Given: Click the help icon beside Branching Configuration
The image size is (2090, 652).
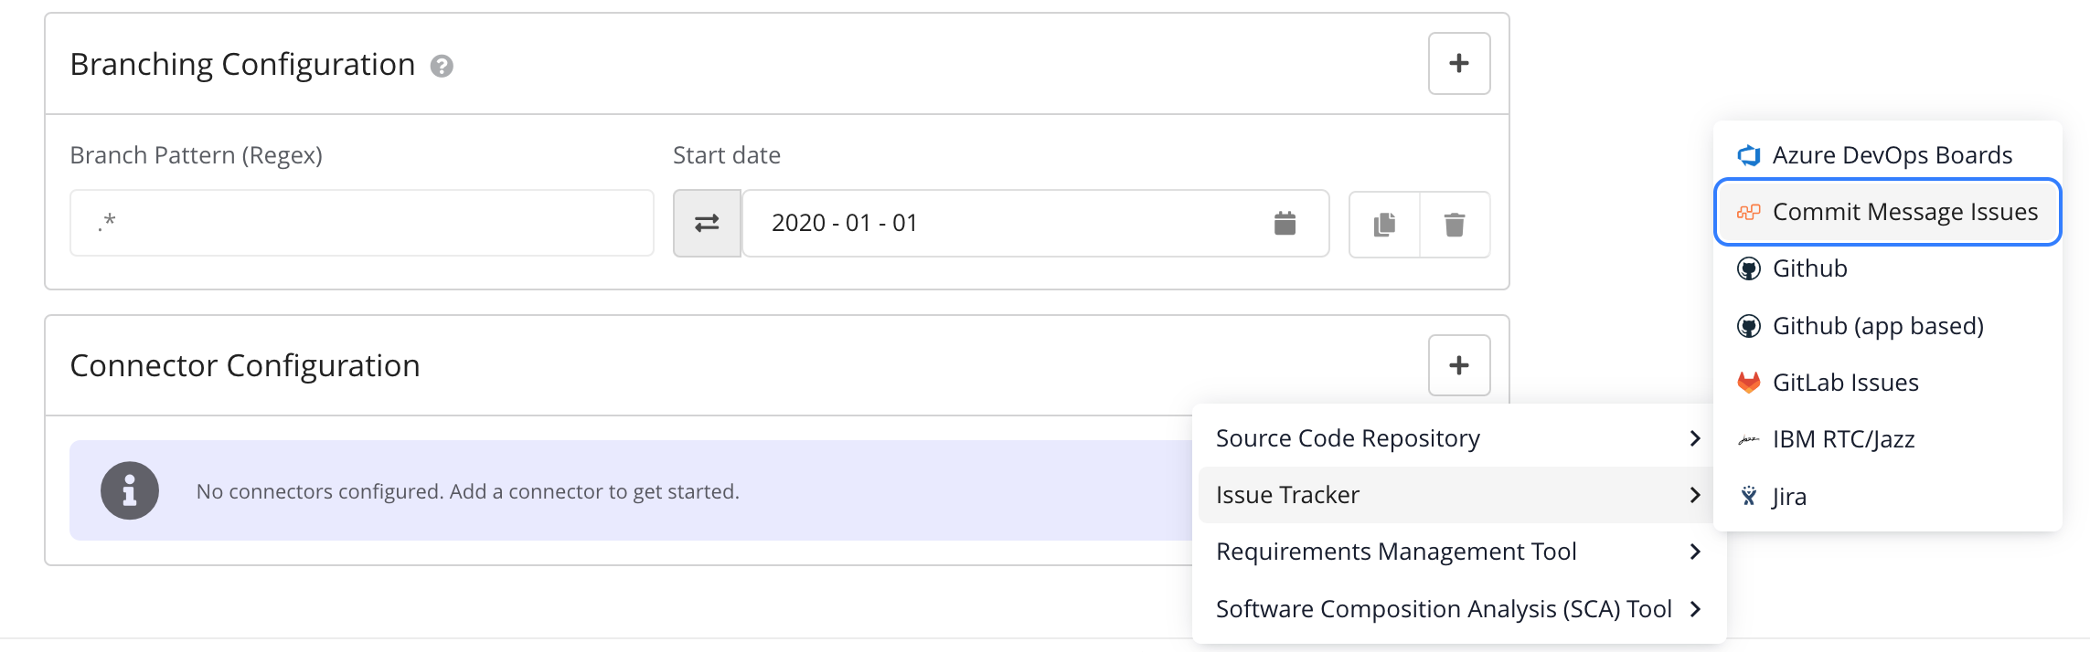Looking at the screenshot, I should click(x=442, y=66).
